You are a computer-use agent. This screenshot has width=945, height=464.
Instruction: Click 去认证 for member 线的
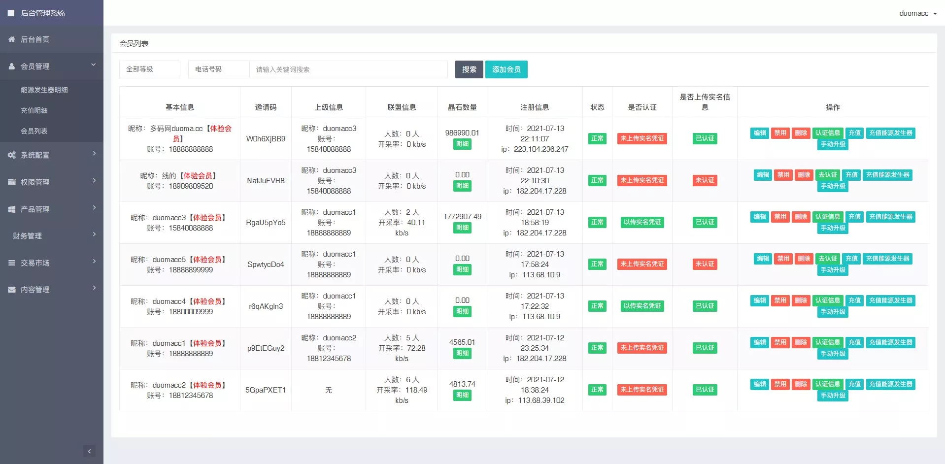(x=828, y=175)
